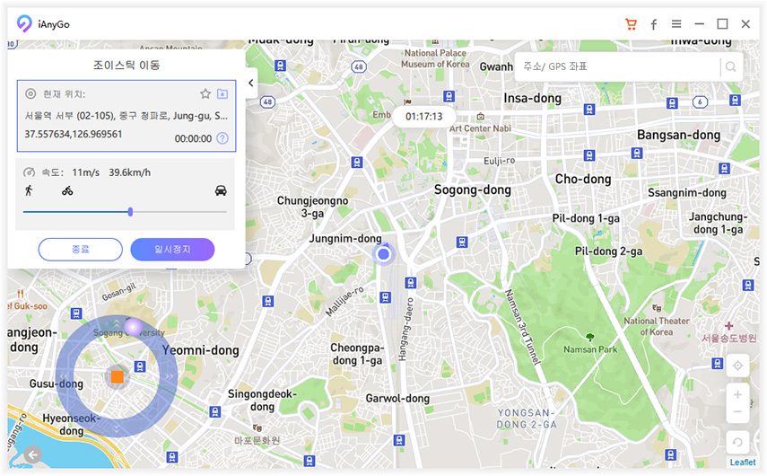This screenshot has height=476, width=767.
Task: Zoom out on the map
Action: coord(737,411)
